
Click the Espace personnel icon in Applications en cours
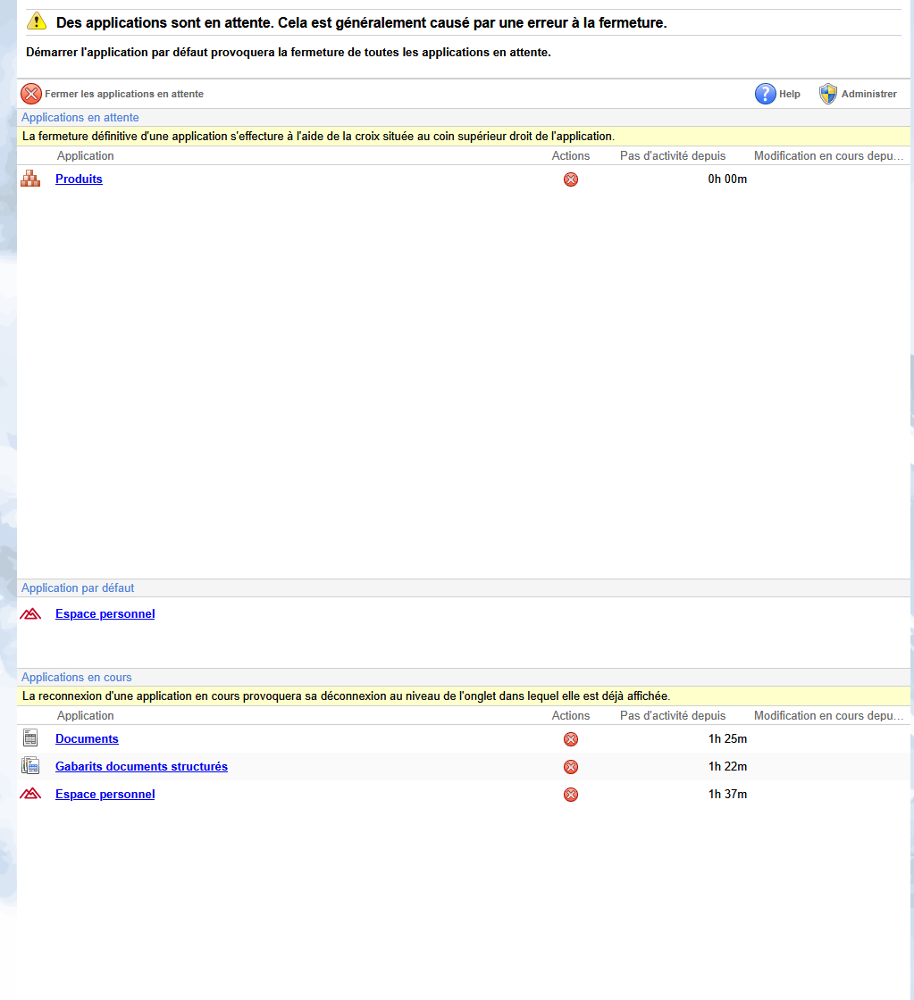30,794
